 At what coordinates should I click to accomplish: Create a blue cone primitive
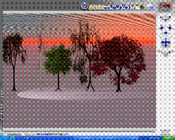pyautogui.click(x=111, y=6)
